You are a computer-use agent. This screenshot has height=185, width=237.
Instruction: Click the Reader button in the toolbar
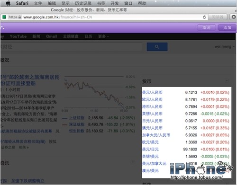[218, 17]
